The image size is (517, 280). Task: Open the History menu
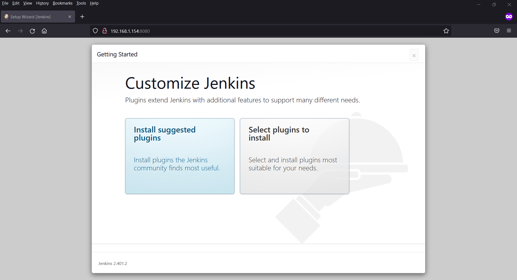point(42,3)
